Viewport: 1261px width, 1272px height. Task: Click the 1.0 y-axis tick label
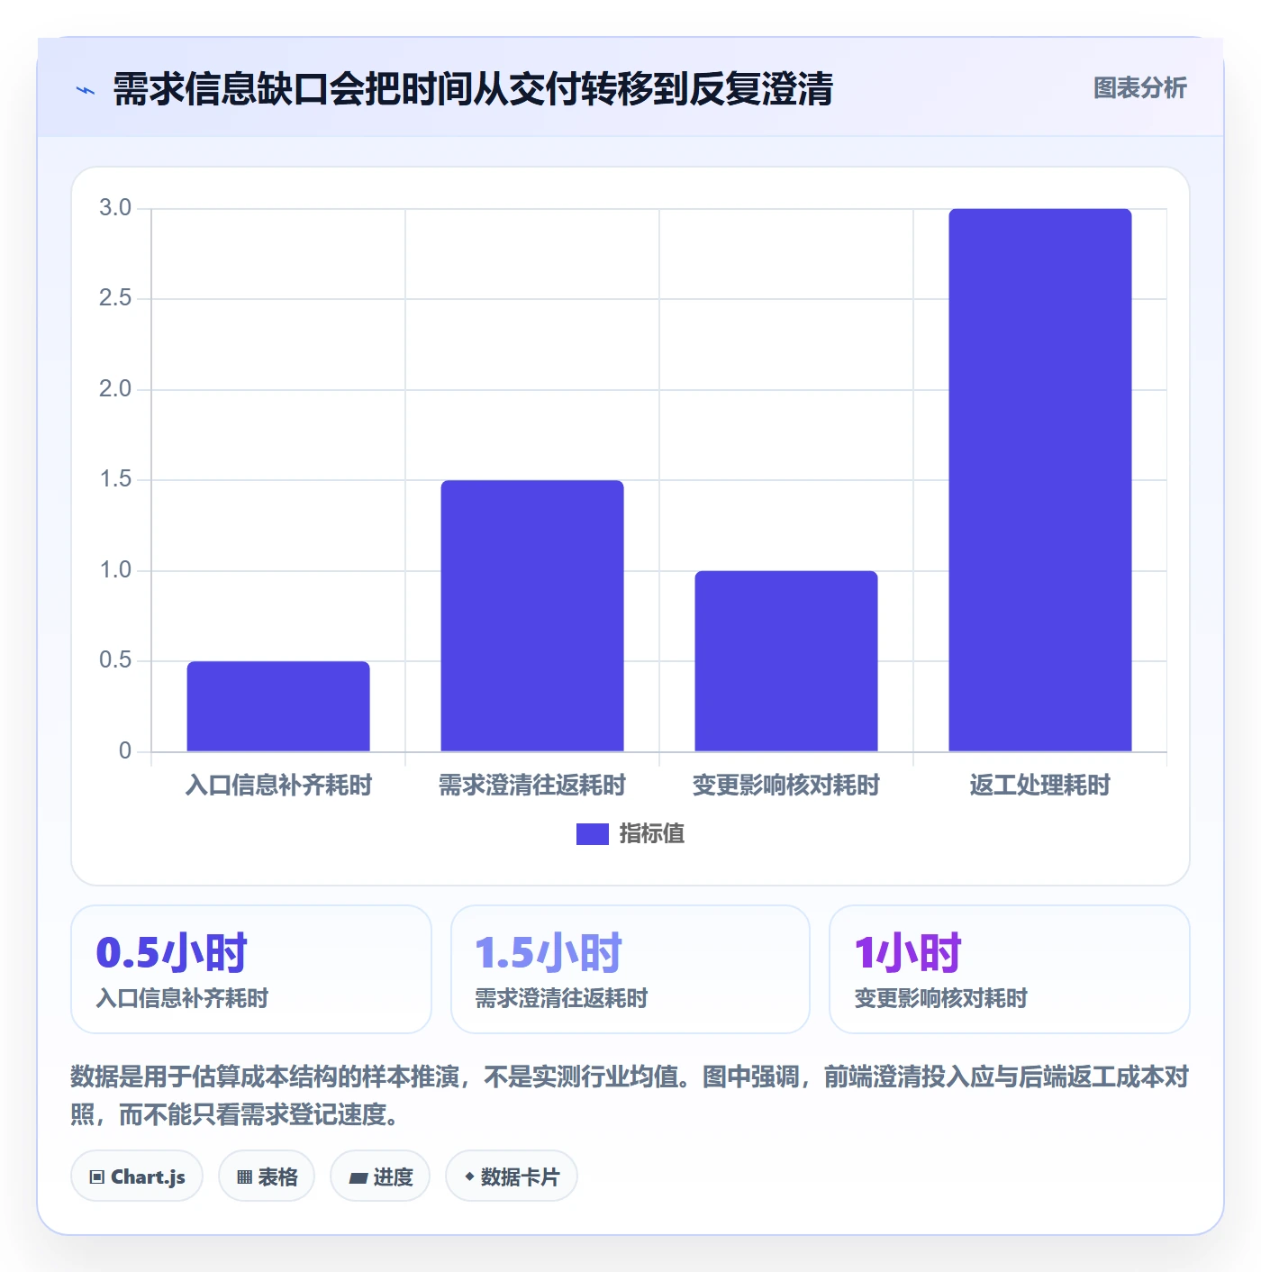point(115,570)
